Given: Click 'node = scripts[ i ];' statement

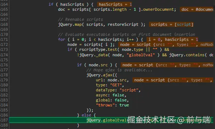Looking at the screenshot, I should [91, 44].
